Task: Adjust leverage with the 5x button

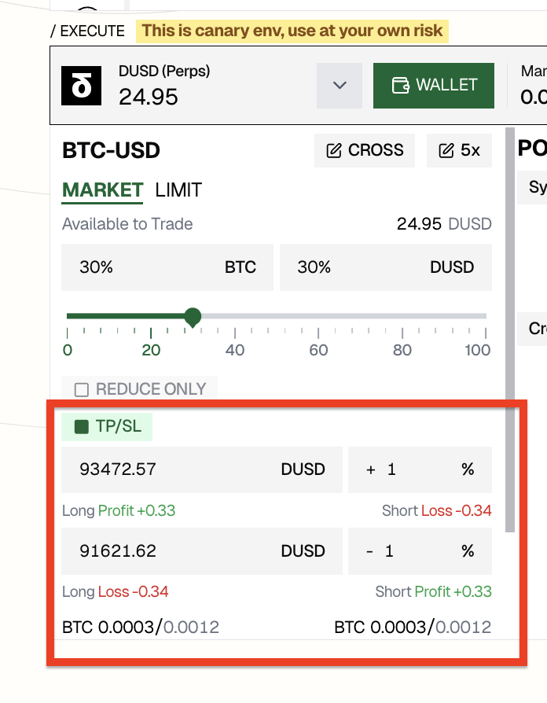Action: tap(459, 150)
